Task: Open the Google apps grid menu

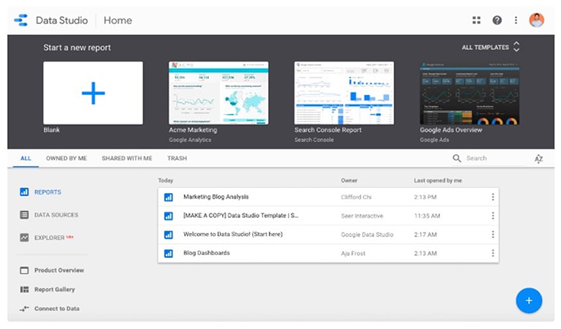Action: pyautogui.click(x=476, y=20)
